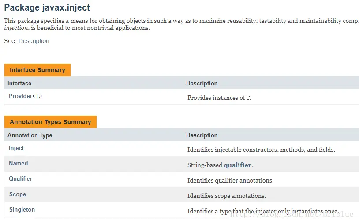The height and width of the screenshot is (223, 359).
Task: Click the 'Identifies qualifier annotations.' description
Action: pyautogui.click(x=230, y=180)
